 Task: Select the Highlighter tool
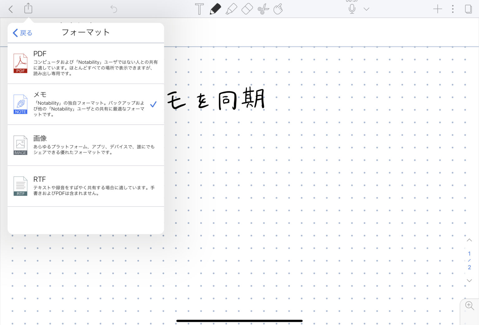pyautogui.click(x=231, y=9)
